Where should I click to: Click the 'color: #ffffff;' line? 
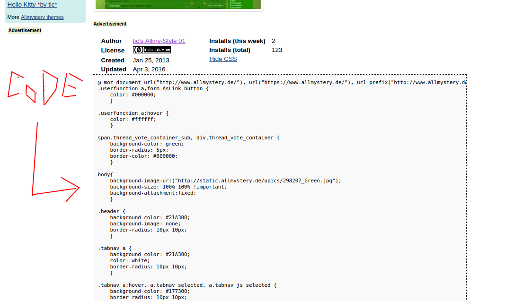(133, 120)
